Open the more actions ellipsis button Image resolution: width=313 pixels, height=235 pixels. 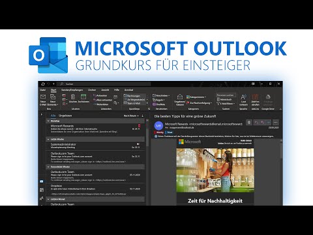[x=275, y=123]
